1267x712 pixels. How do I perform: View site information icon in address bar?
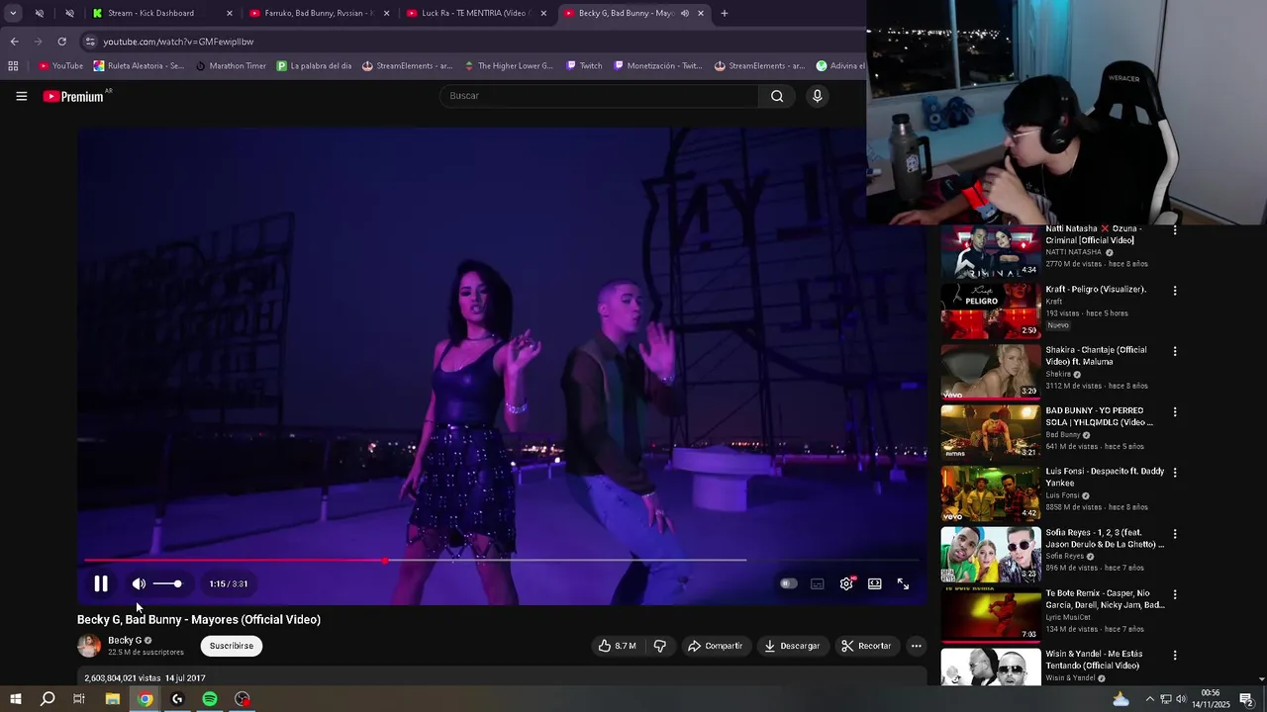pos(90,42)
